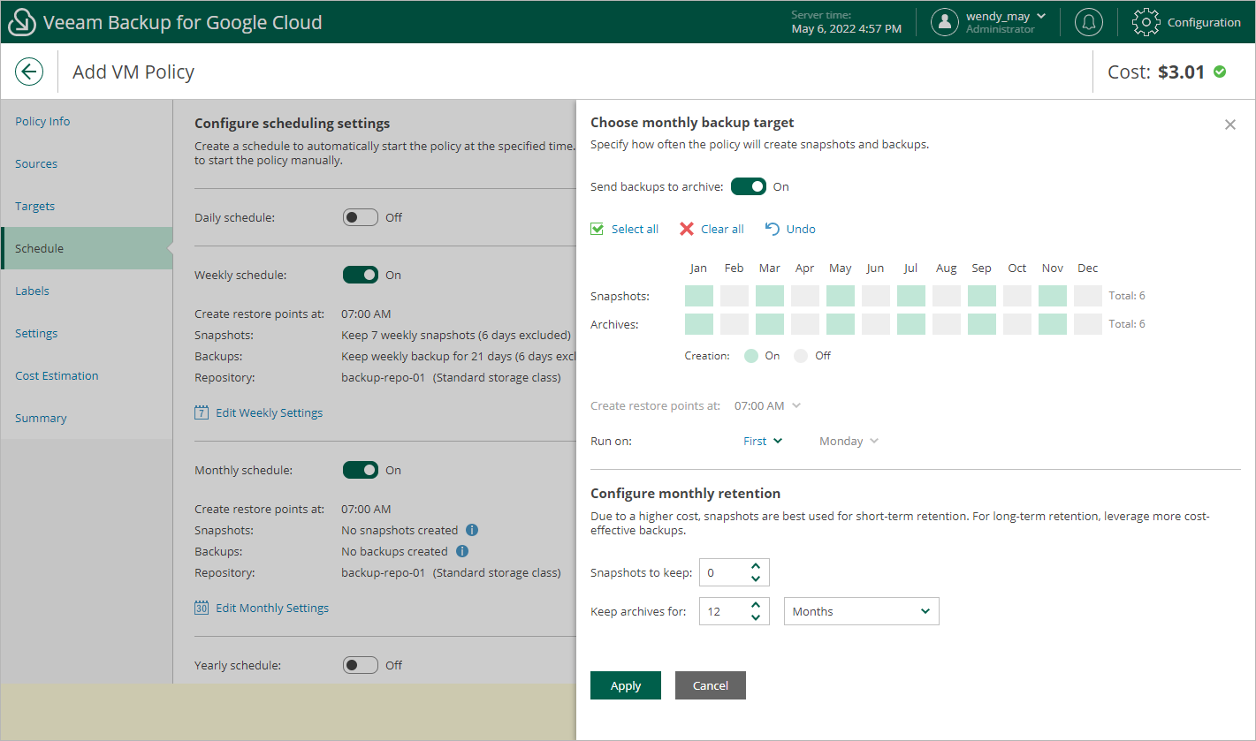Check the Select all checkbox
Screen dimensions: 1256x741
pyautogui.click(x=598, y=229)
